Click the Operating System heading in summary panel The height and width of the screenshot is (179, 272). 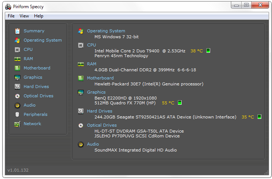click(x=106, y=31)
